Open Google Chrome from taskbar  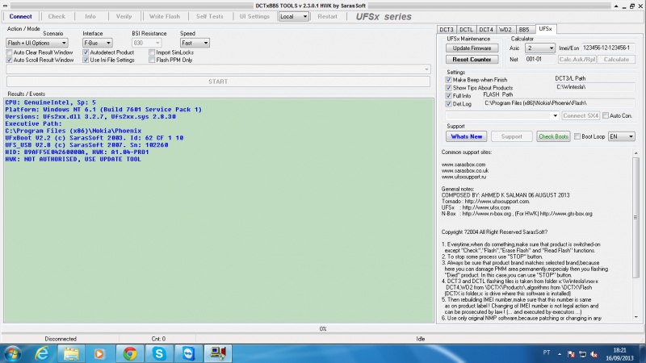pos(130,353)
